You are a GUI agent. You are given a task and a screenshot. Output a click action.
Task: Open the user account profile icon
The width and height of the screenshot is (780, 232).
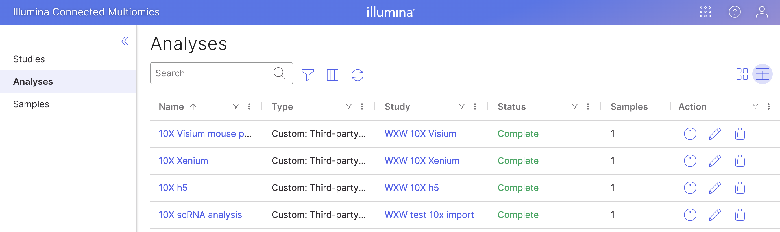tap(761, 12)
